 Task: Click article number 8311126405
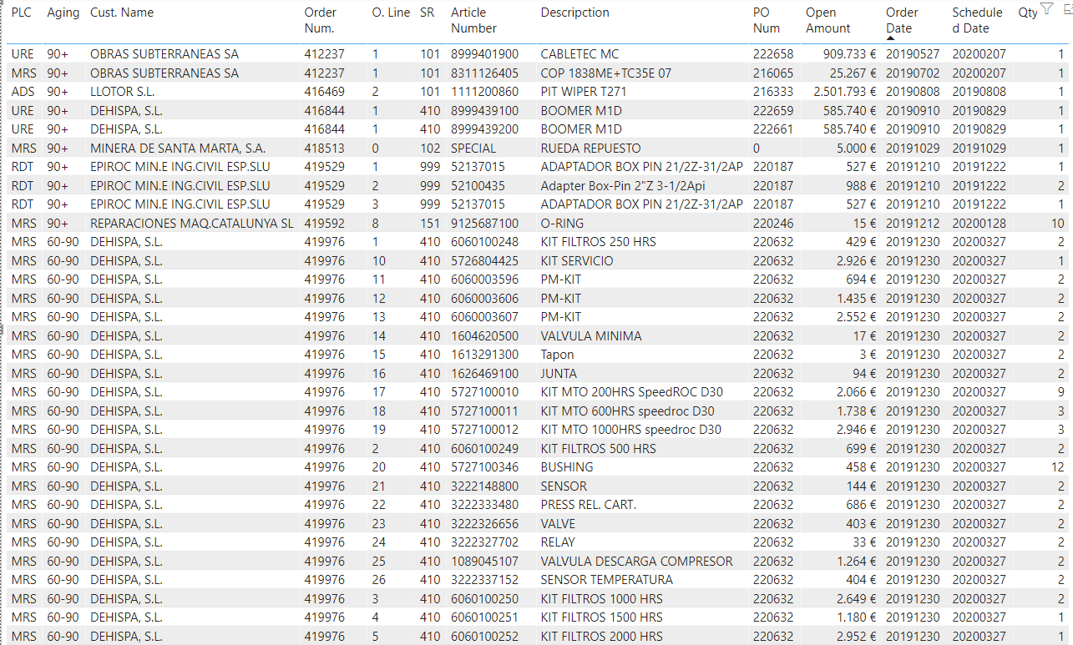(x=484, y=73)
